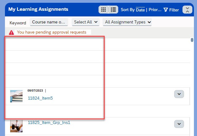Switch to list view

pyautogui.click(x=113, y=10)
